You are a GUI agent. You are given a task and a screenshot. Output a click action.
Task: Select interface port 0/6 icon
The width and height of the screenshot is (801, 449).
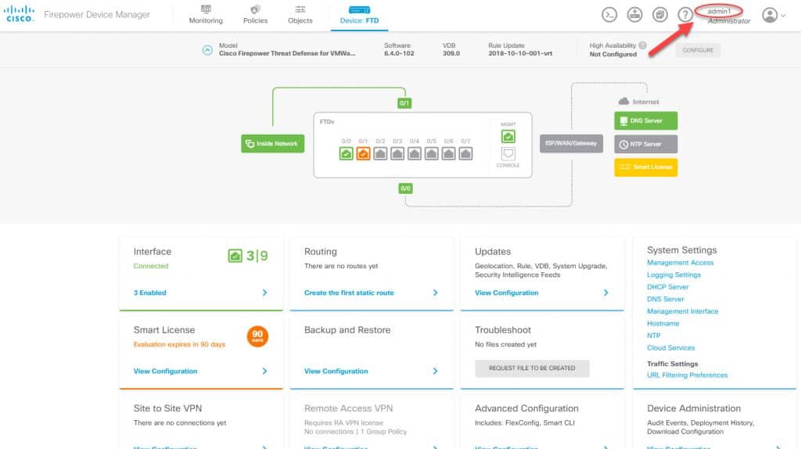[x=448, y=153]
